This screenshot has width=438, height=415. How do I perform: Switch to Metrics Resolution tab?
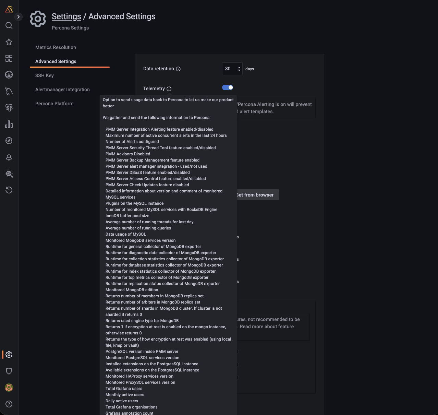(56, 47)
